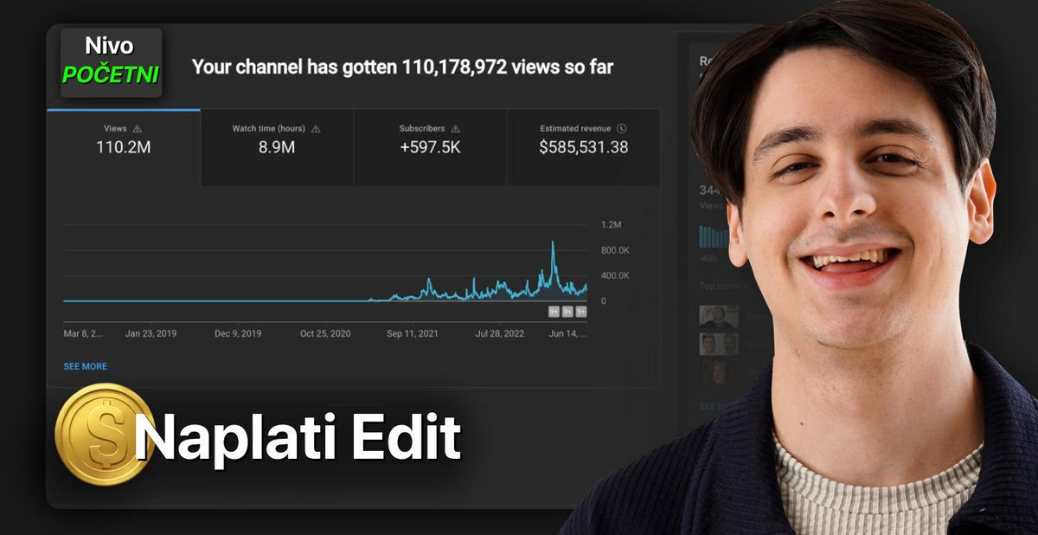Click the Dec 9, 2019 axis date

tap(238, 333)
